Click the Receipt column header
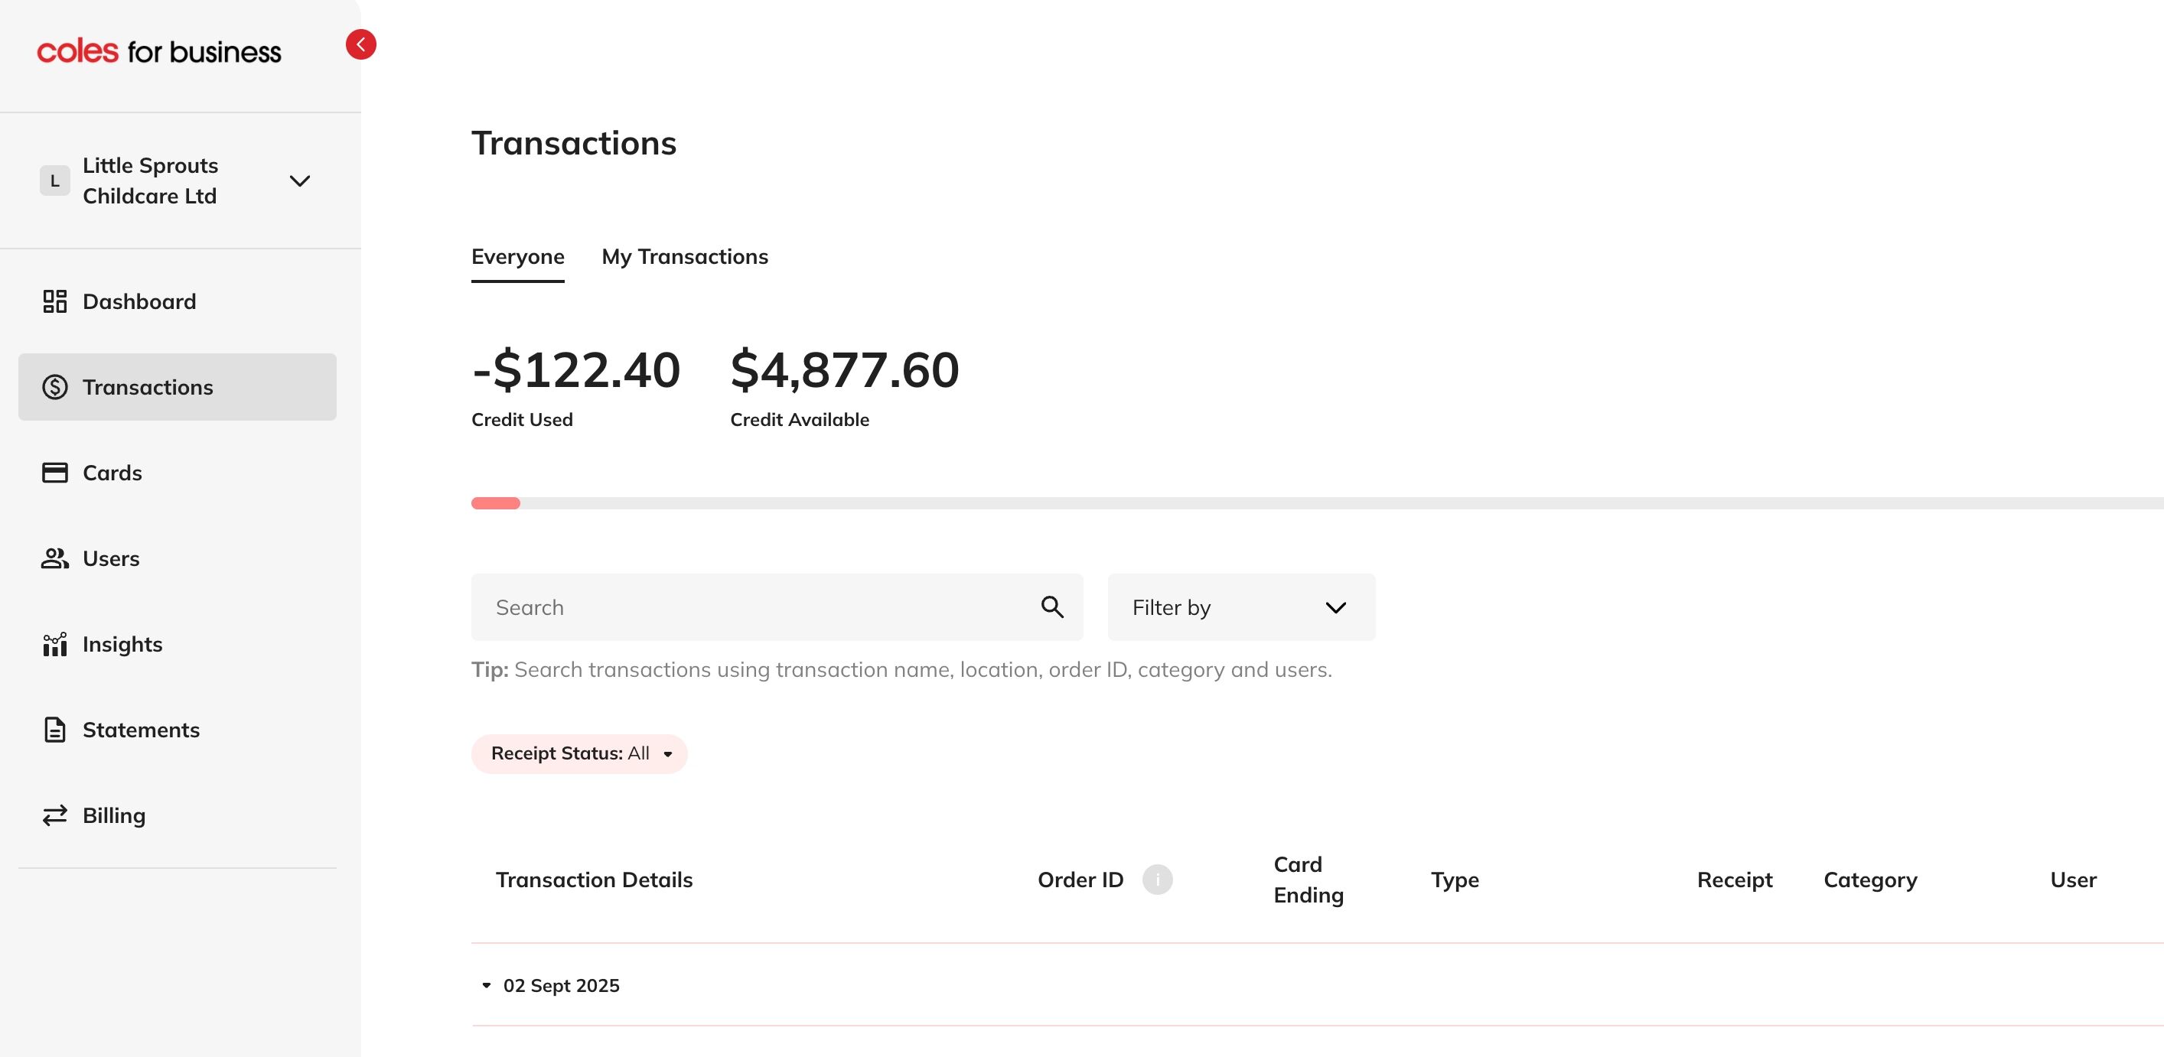The height and width of the screenshot is (1057, 2164). (1734, 879)
